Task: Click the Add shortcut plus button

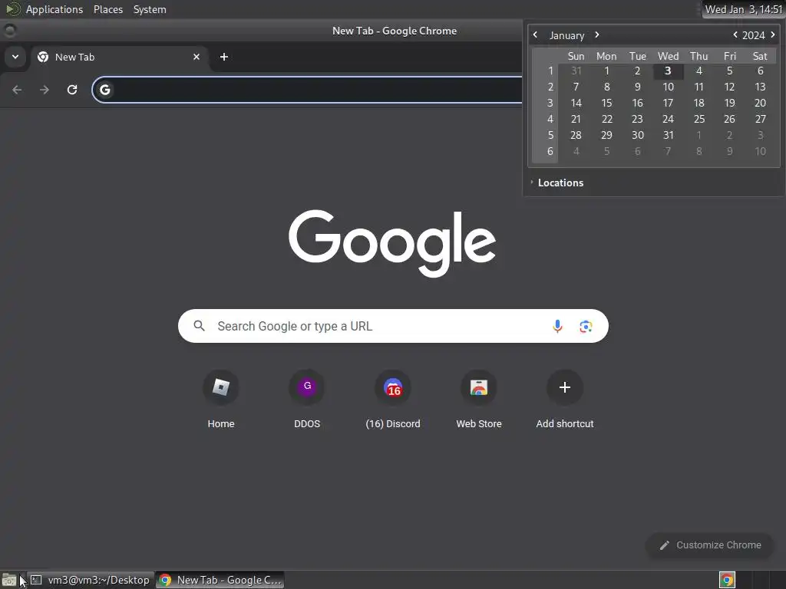Action: tap(565, 387)
